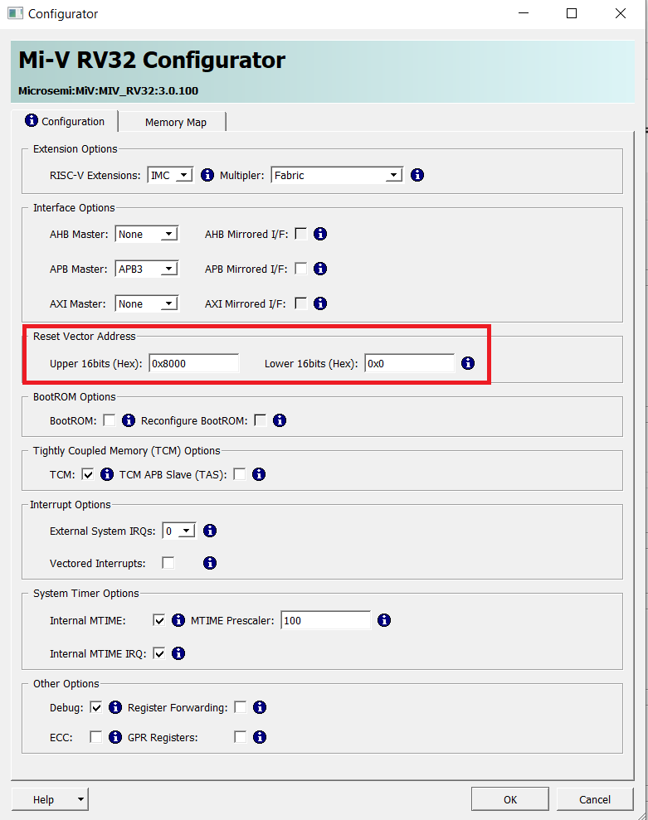The width and height of the screenshot is (648, 820).
Task: Toggle the Debug checkbox
Action: 96,707
